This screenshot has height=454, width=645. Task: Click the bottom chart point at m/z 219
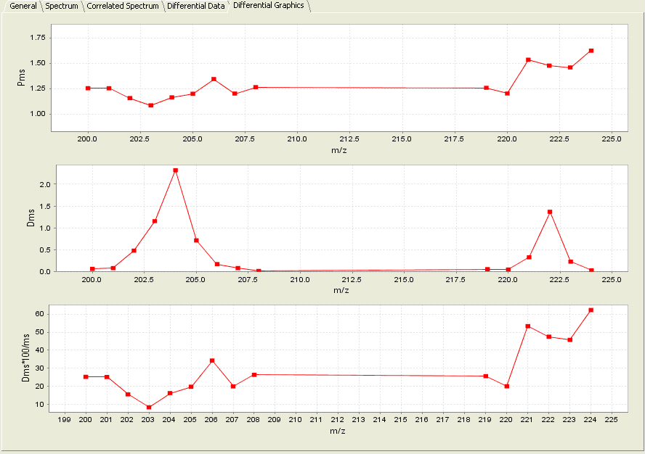[486, 376]
